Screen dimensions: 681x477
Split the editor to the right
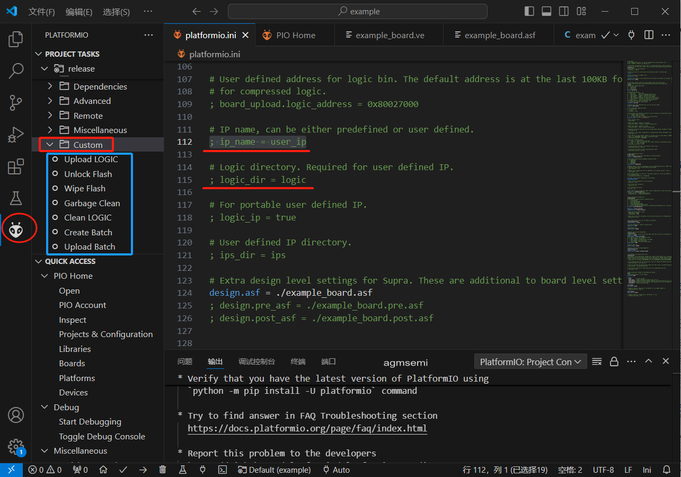[649, 35]
